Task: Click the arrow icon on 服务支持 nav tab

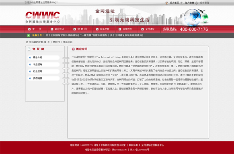Action: pos(97,29)
